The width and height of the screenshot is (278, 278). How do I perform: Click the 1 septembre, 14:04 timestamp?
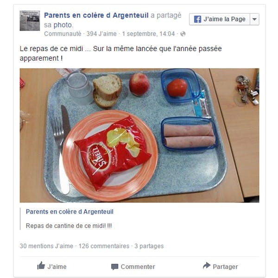coord(148,34)
